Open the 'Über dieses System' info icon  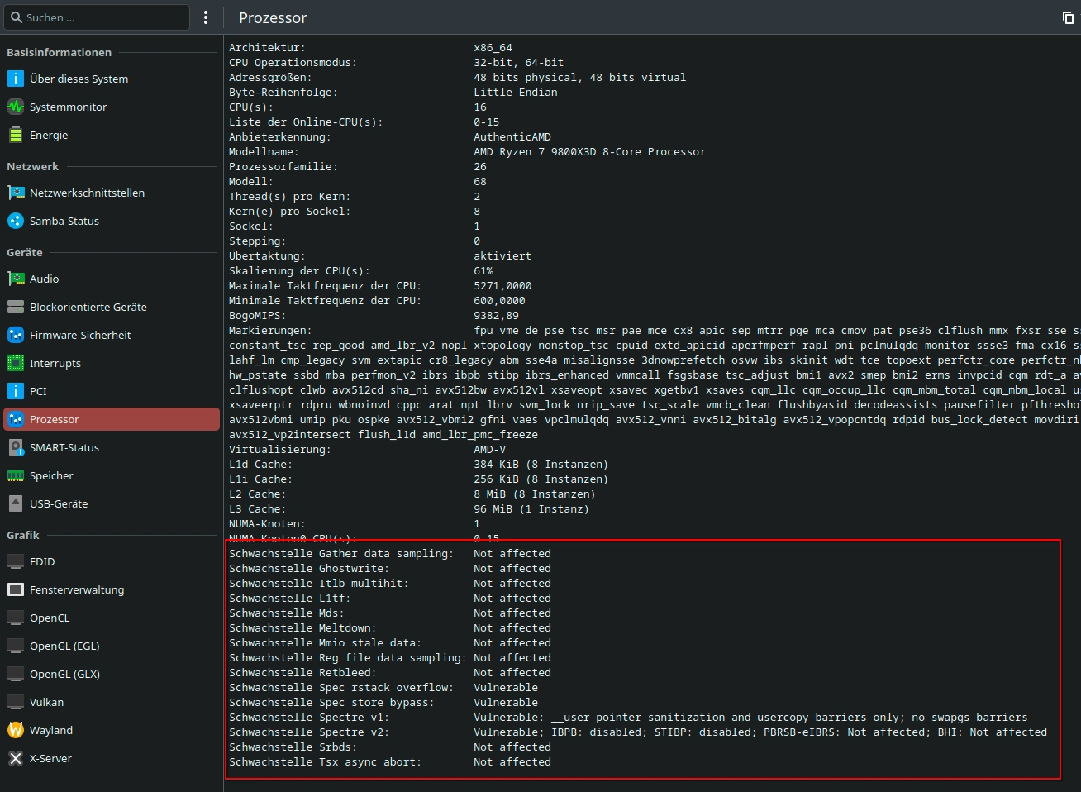point(16,79)
